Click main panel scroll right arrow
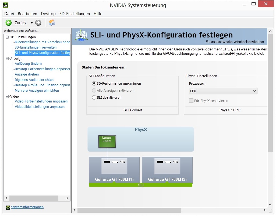The width and height of the screenshot is (276, 216). click(264, 210)
